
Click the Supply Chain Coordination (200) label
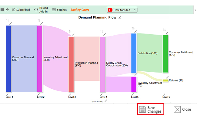tap(117, 64)
